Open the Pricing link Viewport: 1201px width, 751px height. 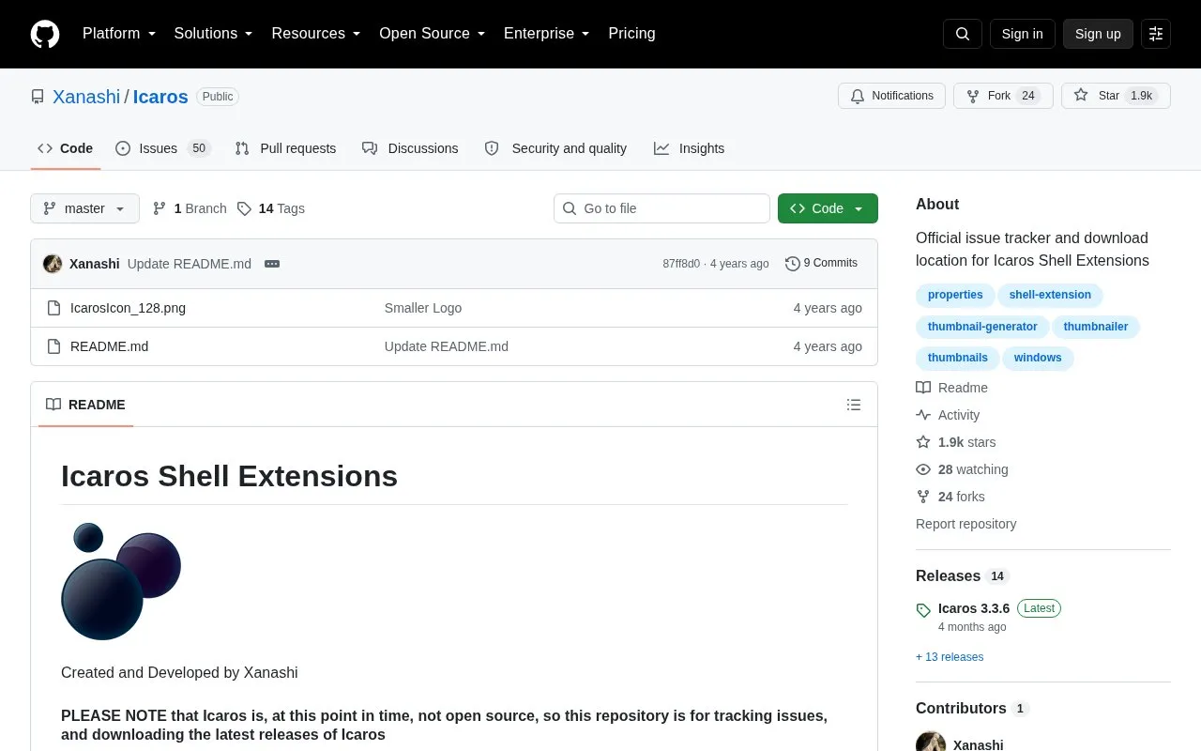click(631, 34)
